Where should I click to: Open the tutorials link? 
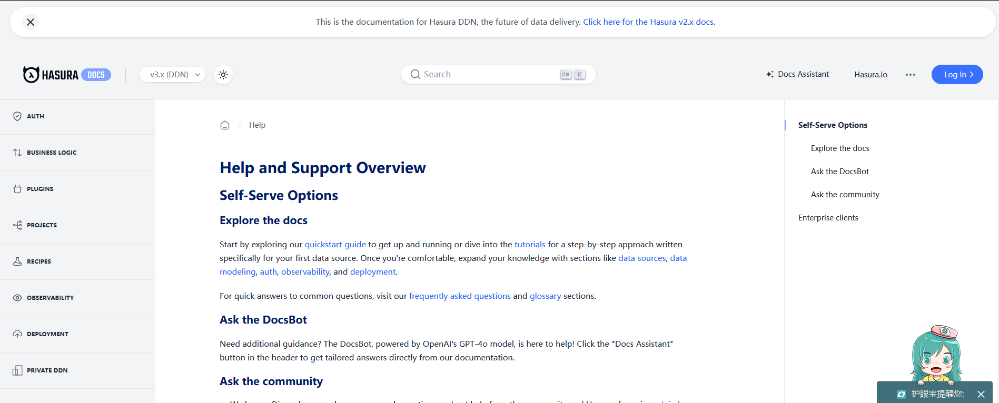[530, 245]
